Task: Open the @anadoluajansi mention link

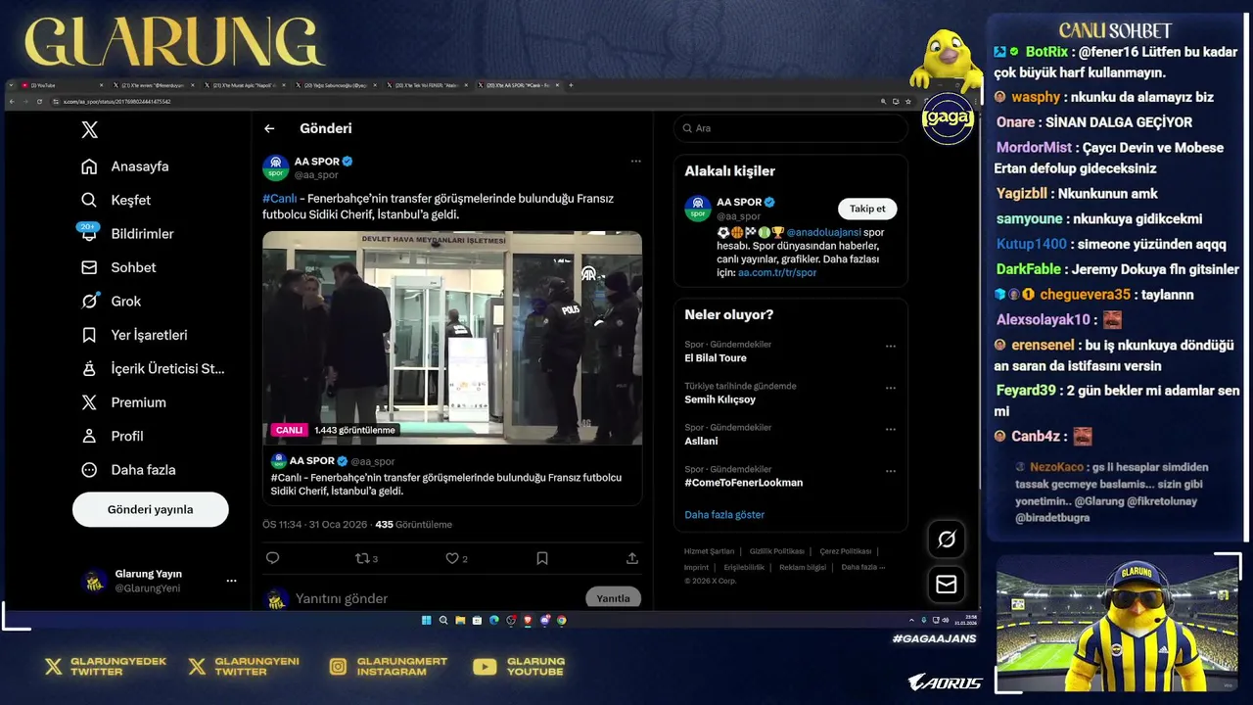Action: [824, 232]
